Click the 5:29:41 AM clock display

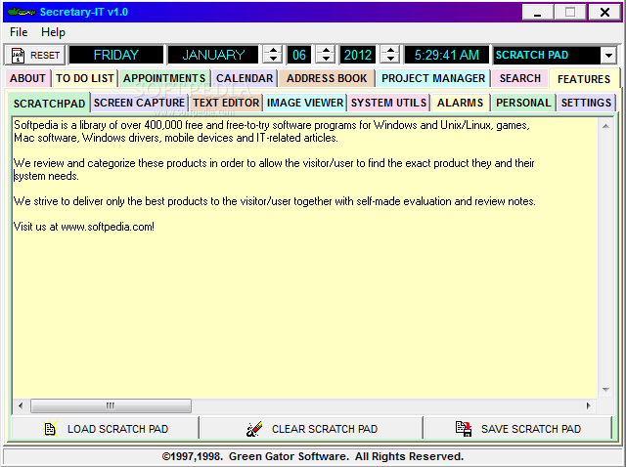447,55
